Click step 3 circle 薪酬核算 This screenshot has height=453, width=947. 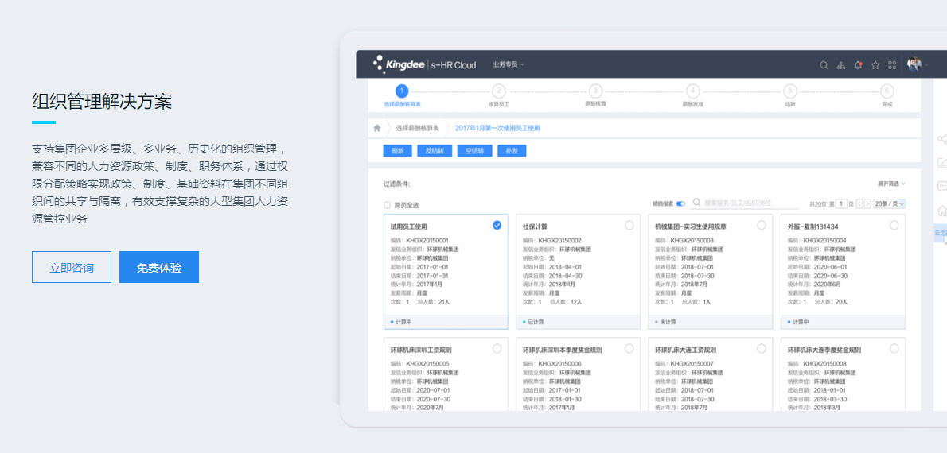595,91
